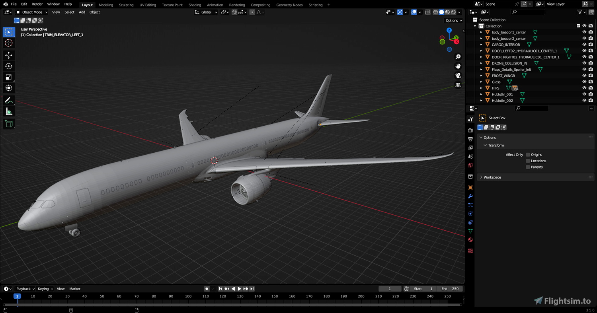This screenshot has height=313, width=597.
Task: Disable viewport visibility for Glass collection
Action: pyautogui.click(x=584, y=82)
